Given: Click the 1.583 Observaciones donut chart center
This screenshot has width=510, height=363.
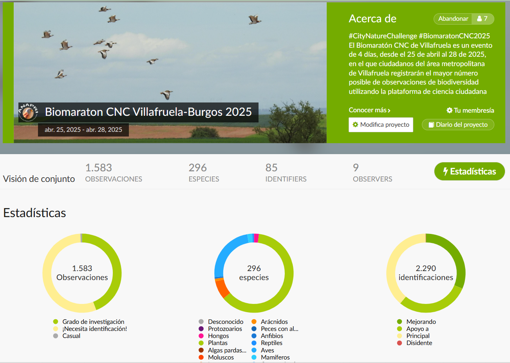Looking at the screenshot, I should [x=82, y=273].
